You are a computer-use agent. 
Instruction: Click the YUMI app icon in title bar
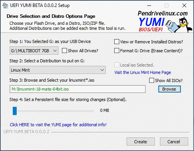(5, 5)
